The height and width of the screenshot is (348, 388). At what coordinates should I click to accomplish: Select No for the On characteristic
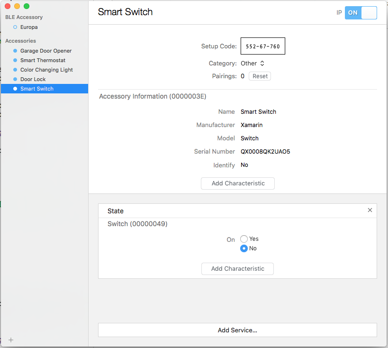(244, 248)
